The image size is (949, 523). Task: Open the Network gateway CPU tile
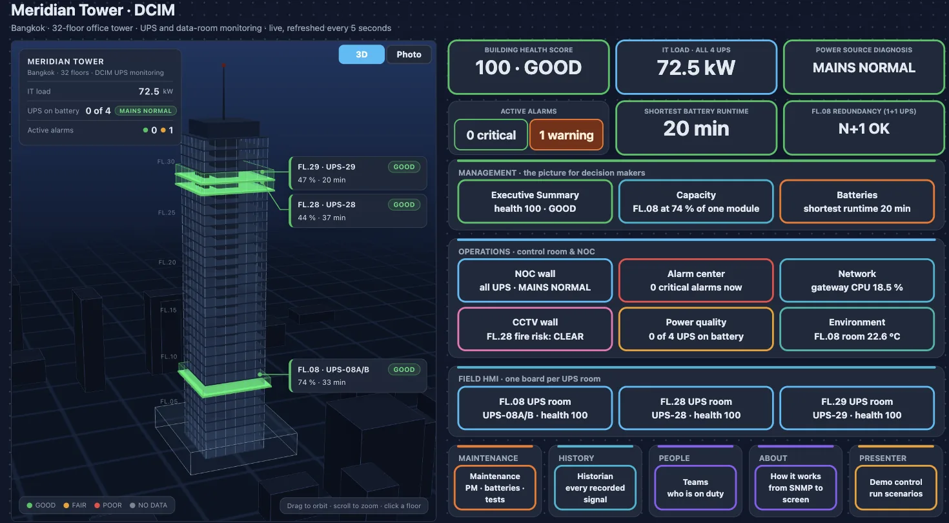click(857, 280)
